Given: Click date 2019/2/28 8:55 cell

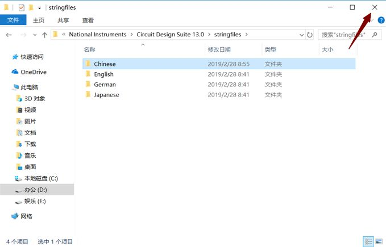Looking at the screenshot, I should pos(229,64).
